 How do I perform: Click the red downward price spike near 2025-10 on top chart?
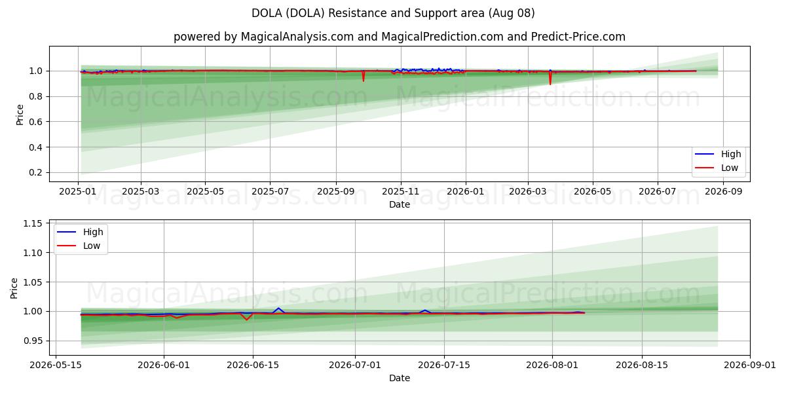[x=364, y=77]
